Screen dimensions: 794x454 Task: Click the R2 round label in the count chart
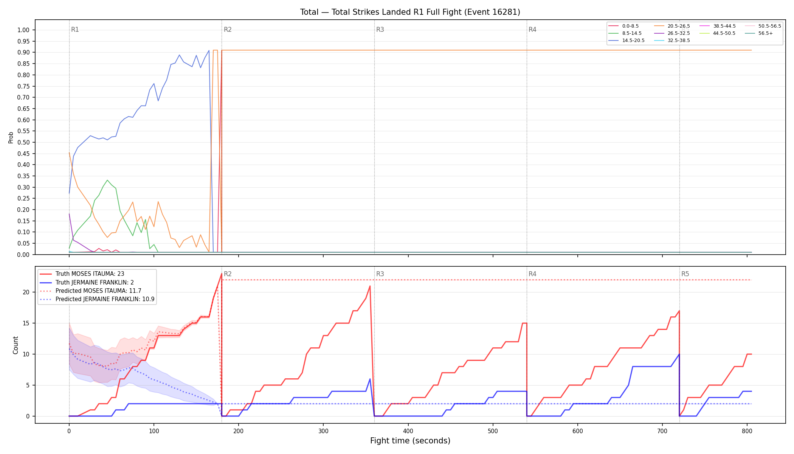pyautogui.click(x=228, y=274)
